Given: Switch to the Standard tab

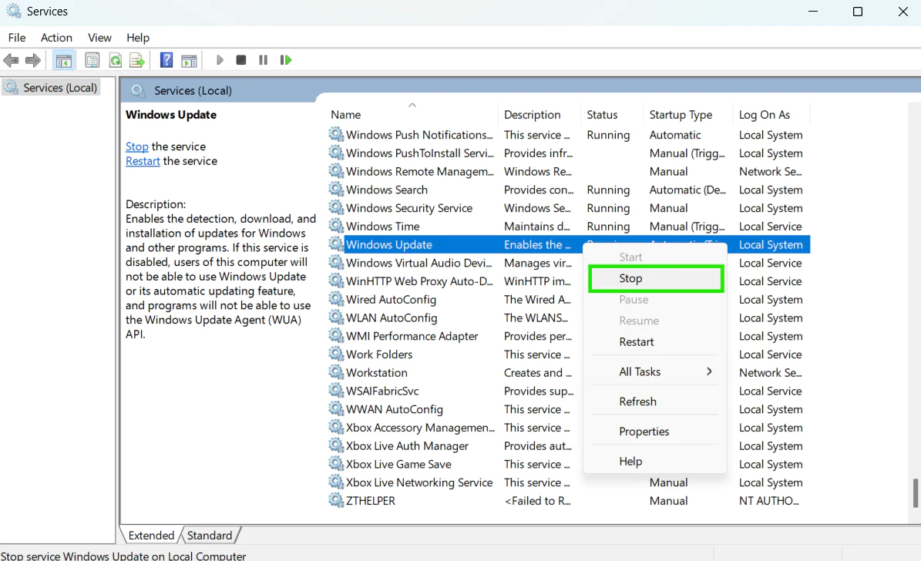Looking at the screenshot, I should pos(210,535).
